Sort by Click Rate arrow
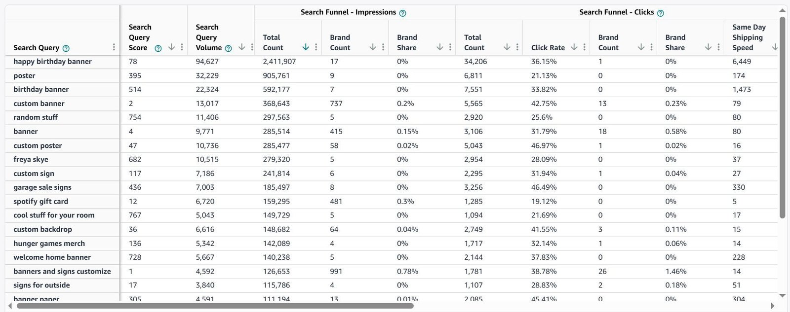 [x=574, y=47]
